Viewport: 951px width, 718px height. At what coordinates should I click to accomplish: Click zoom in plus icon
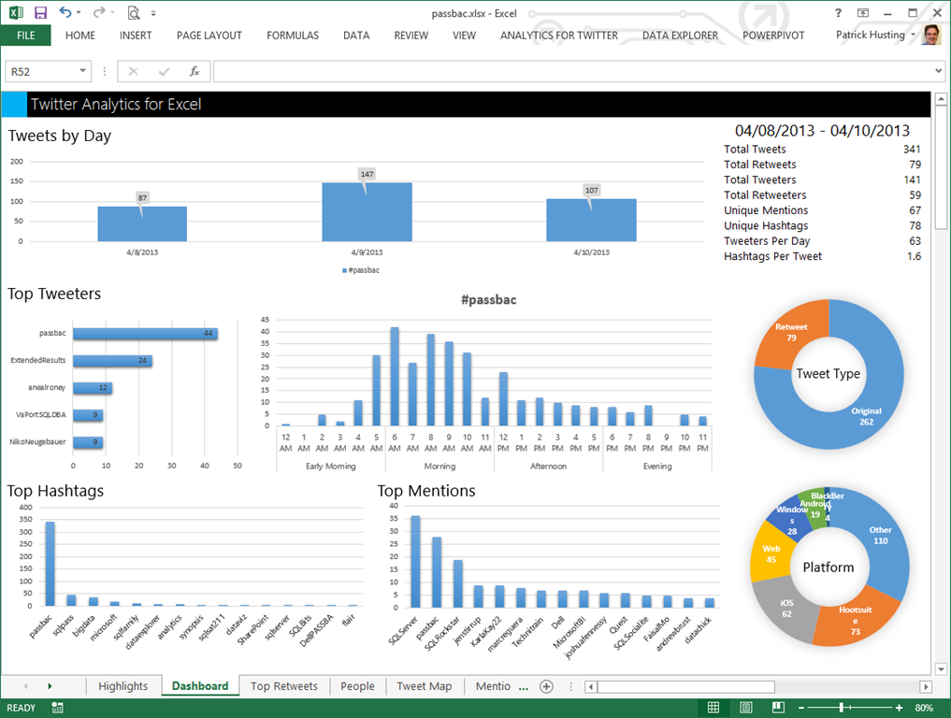(899, 708)
